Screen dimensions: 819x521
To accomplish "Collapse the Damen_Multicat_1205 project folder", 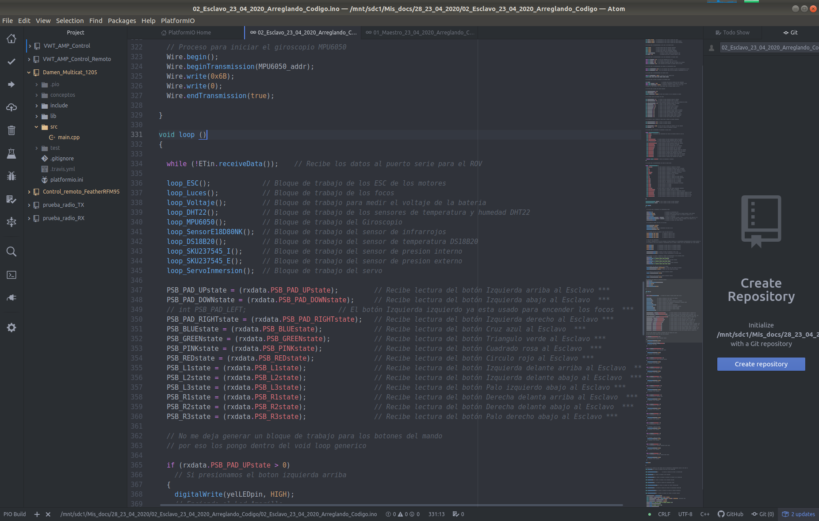I will pyautogui.click(x=29, y=72).
